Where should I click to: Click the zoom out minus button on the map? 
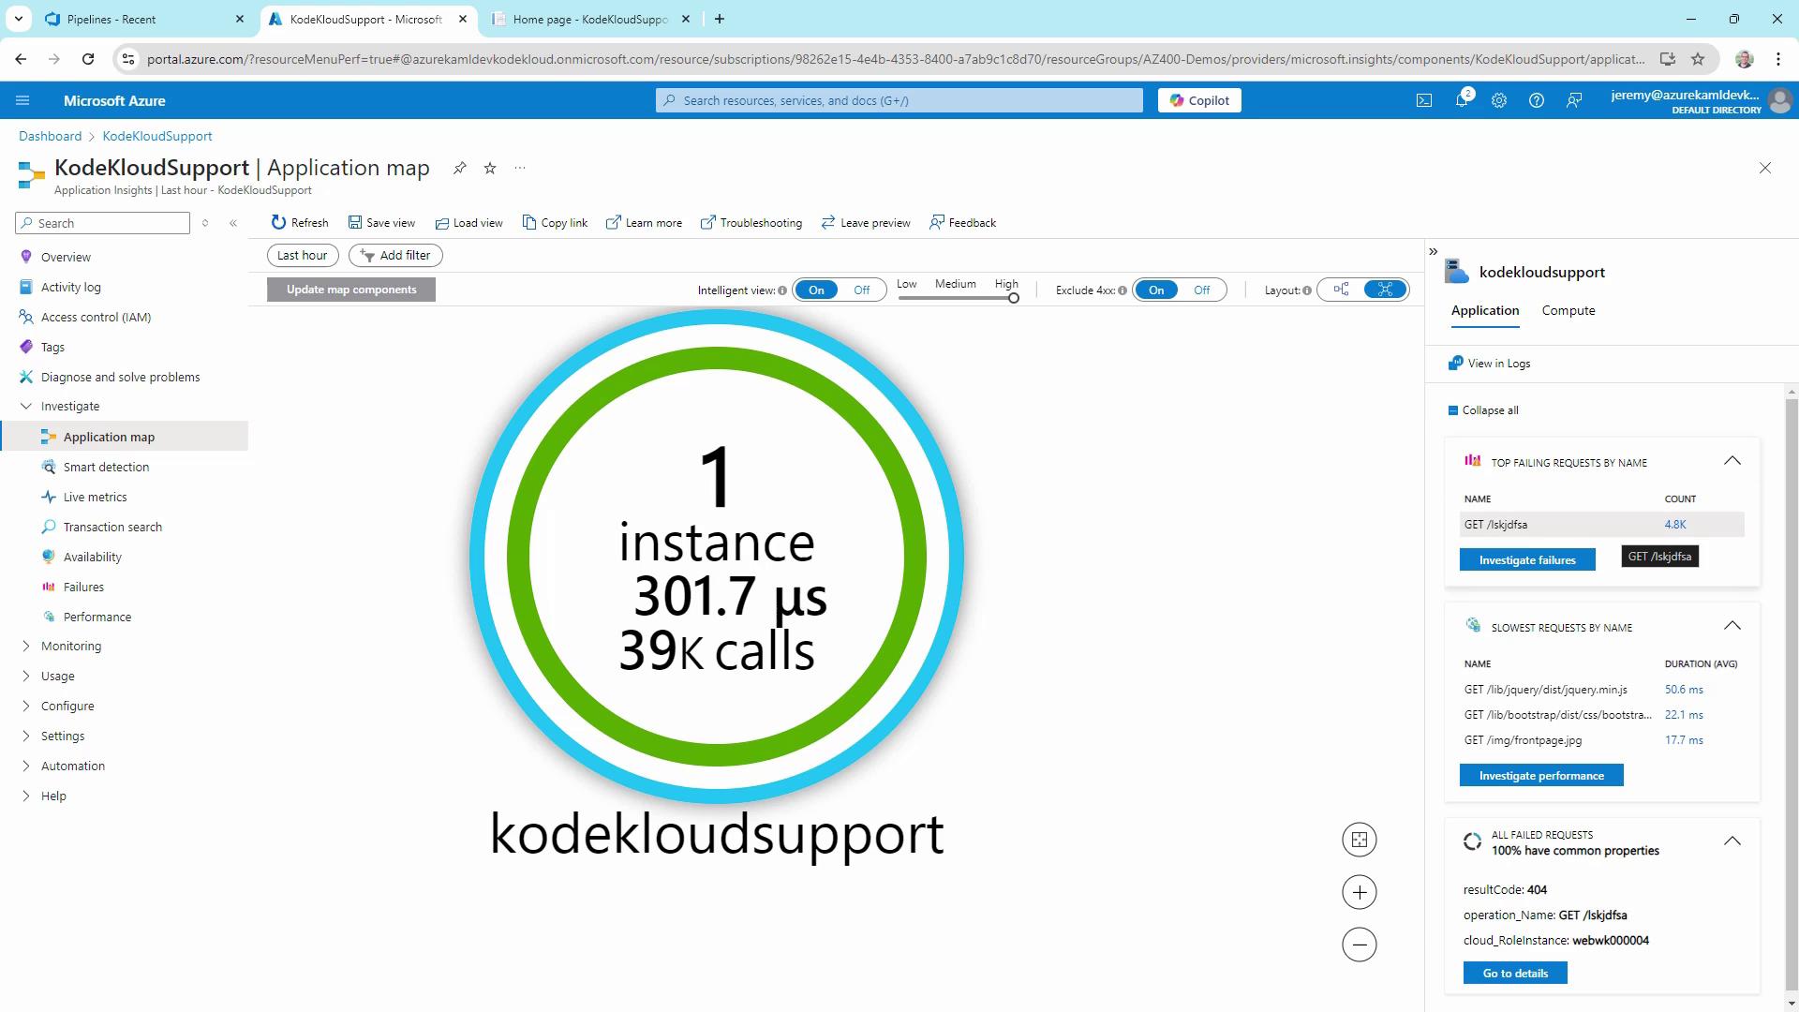pyautogui.click(x=1359, y=945)
